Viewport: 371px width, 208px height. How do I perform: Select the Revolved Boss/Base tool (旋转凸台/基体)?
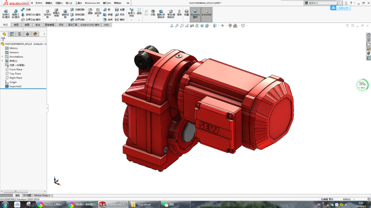(15, 14)
